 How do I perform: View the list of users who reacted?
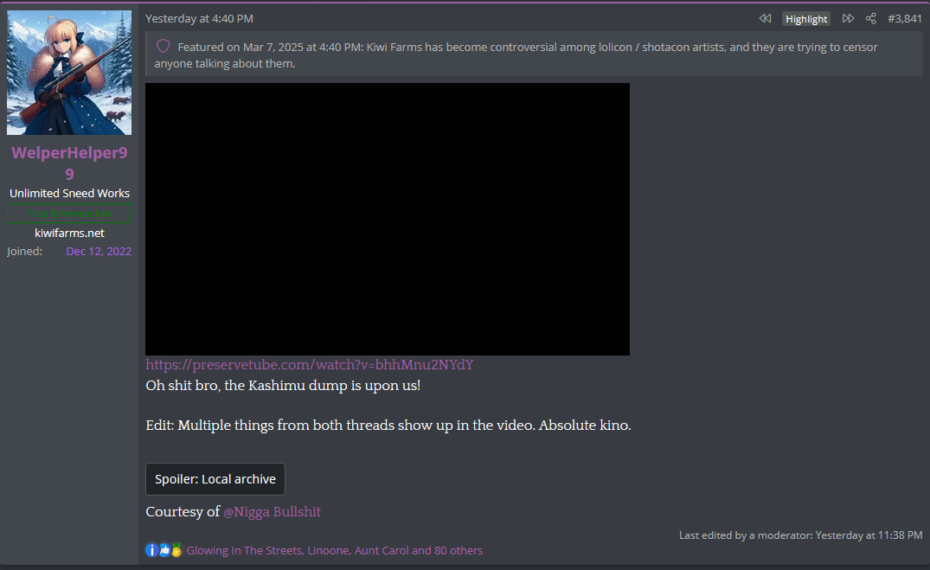click(x=335, y=550)
